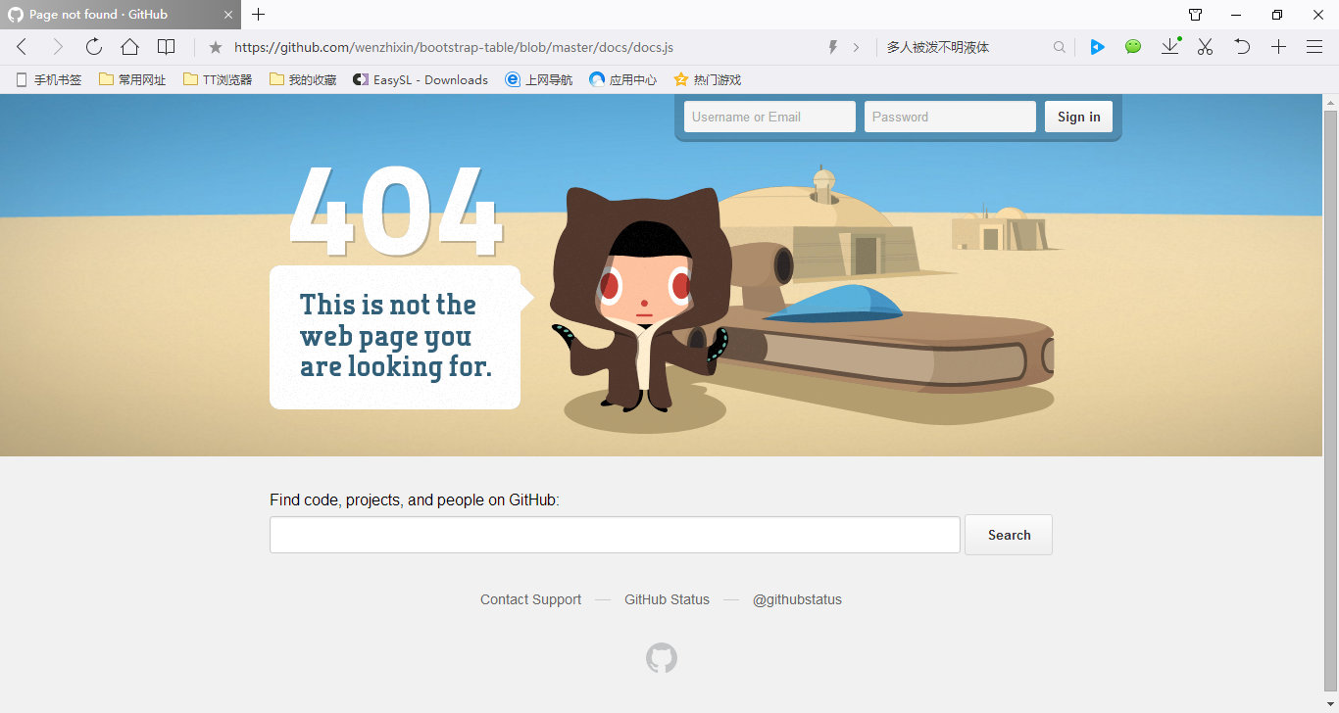
Task: Focus the Password field
Action: [x=950, y=117]
